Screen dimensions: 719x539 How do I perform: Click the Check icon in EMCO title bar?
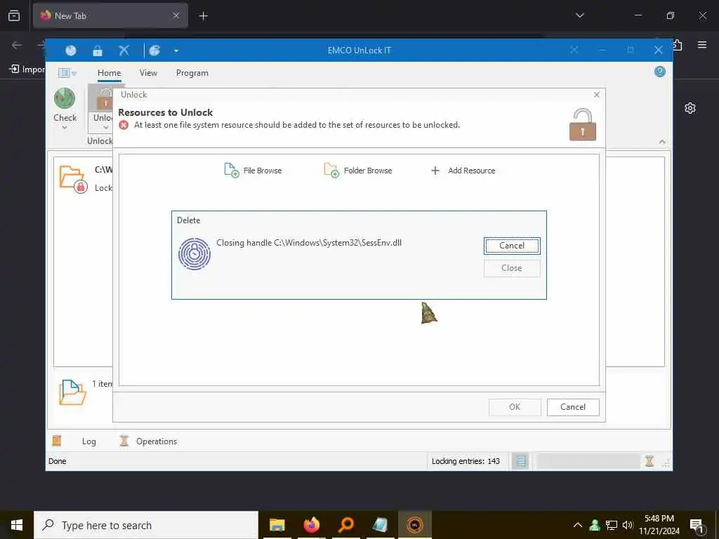coord(71,51)
